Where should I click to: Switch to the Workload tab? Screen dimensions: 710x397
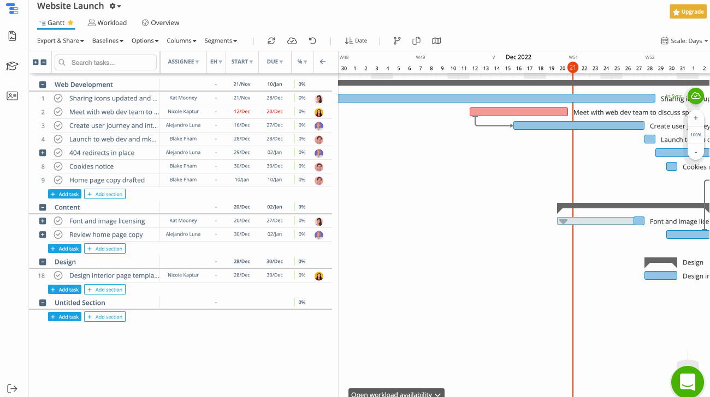coord(107,22)
